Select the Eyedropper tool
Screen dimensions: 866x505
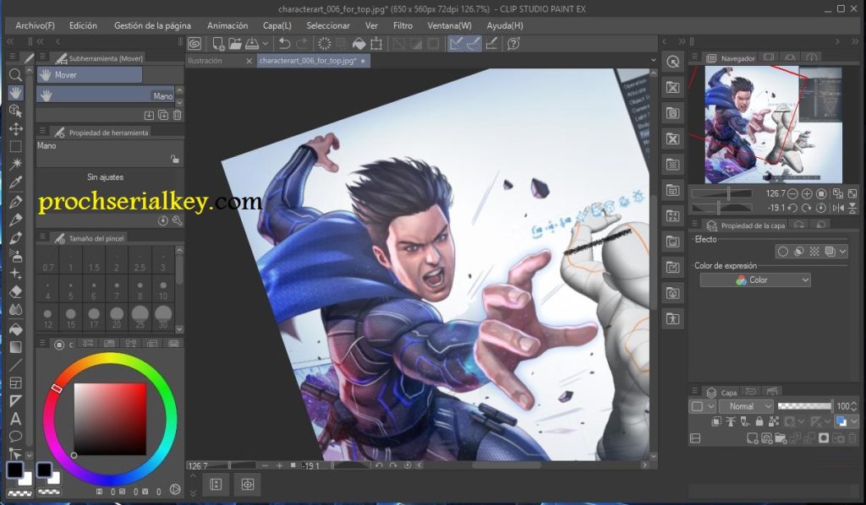coord(15,182)
